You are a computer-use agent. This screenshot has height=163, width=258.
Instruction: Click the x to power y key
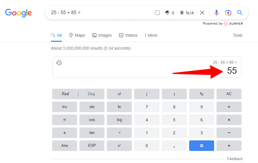pos(119,146)
